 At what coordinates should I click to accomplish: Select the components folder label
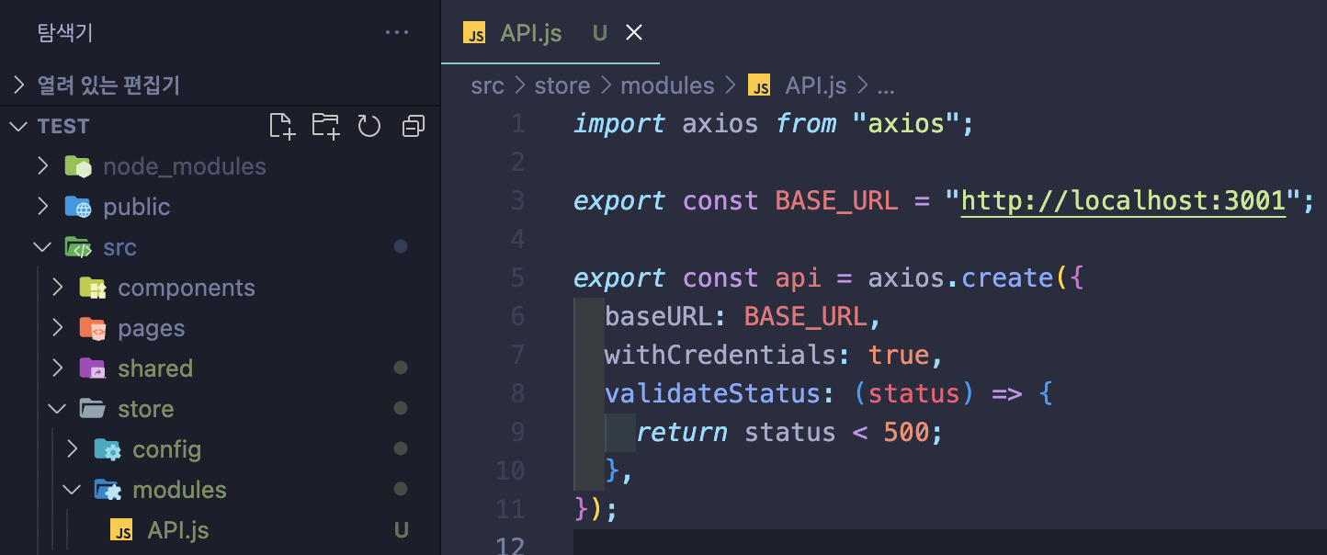tap(187, 288)
